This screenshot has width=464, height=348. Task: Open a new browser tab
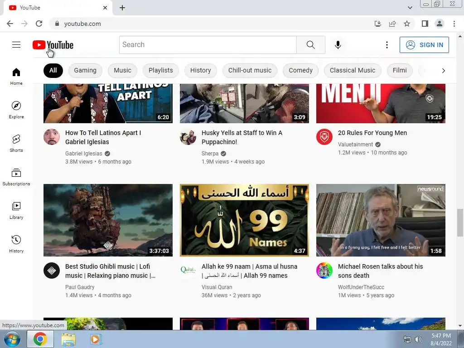pos(122,8)
